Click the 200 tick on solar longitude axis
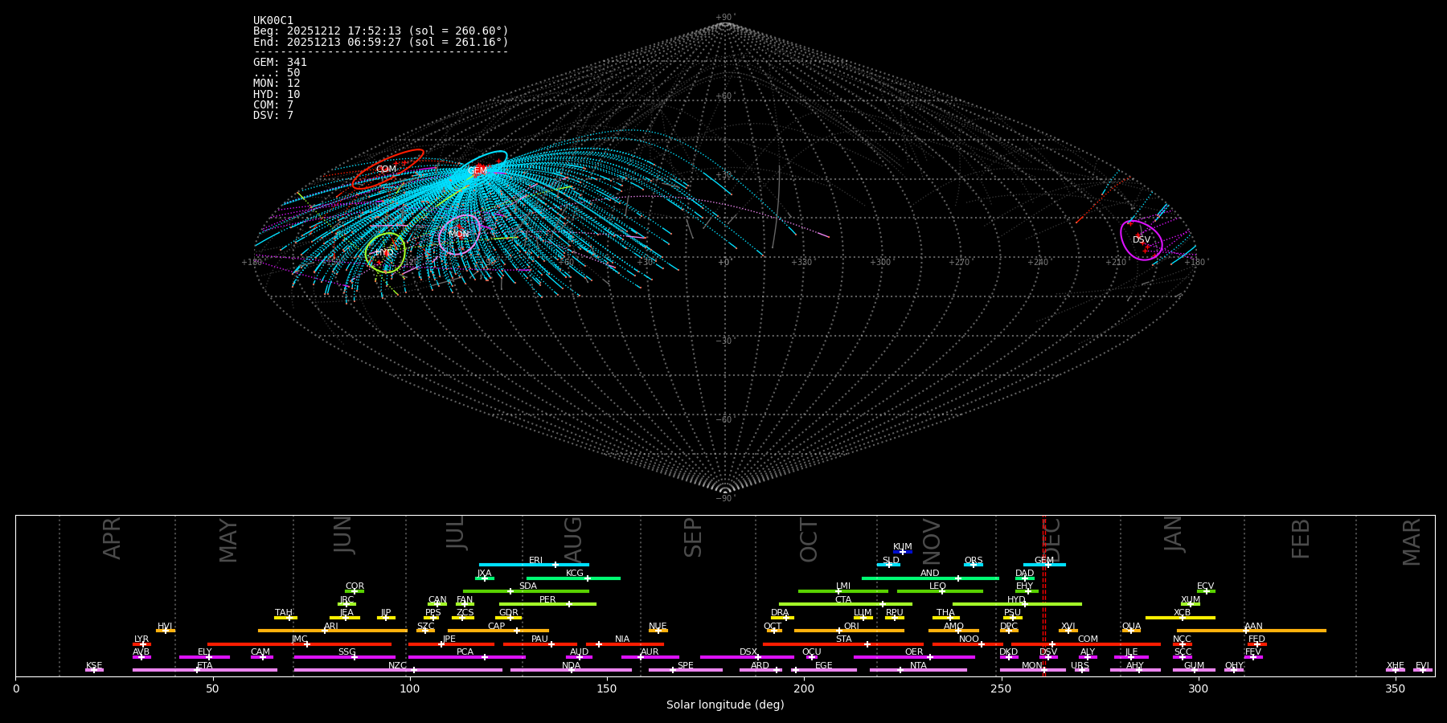Image resolution: width=1447 pixels, height=723 pixels. (804, 688)
